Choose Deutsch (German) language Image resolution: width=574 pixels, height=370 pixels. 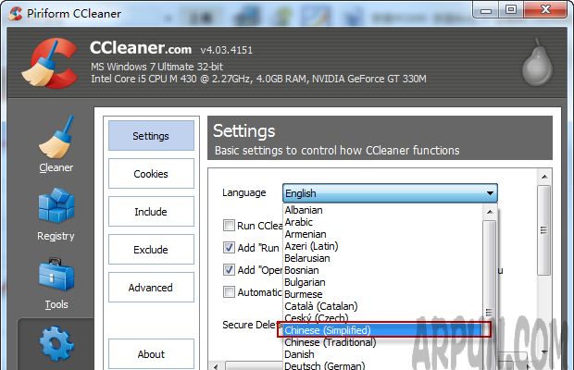pos(383,365)
